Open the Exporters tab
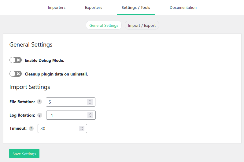The image size is (244, 162). (94, 7)
